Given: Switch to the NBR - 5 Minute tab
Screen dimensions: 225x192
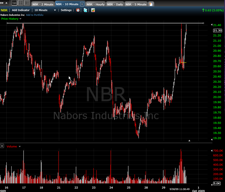Looking at the screenshot, I should pyautogui.click(x=136, y=4).
